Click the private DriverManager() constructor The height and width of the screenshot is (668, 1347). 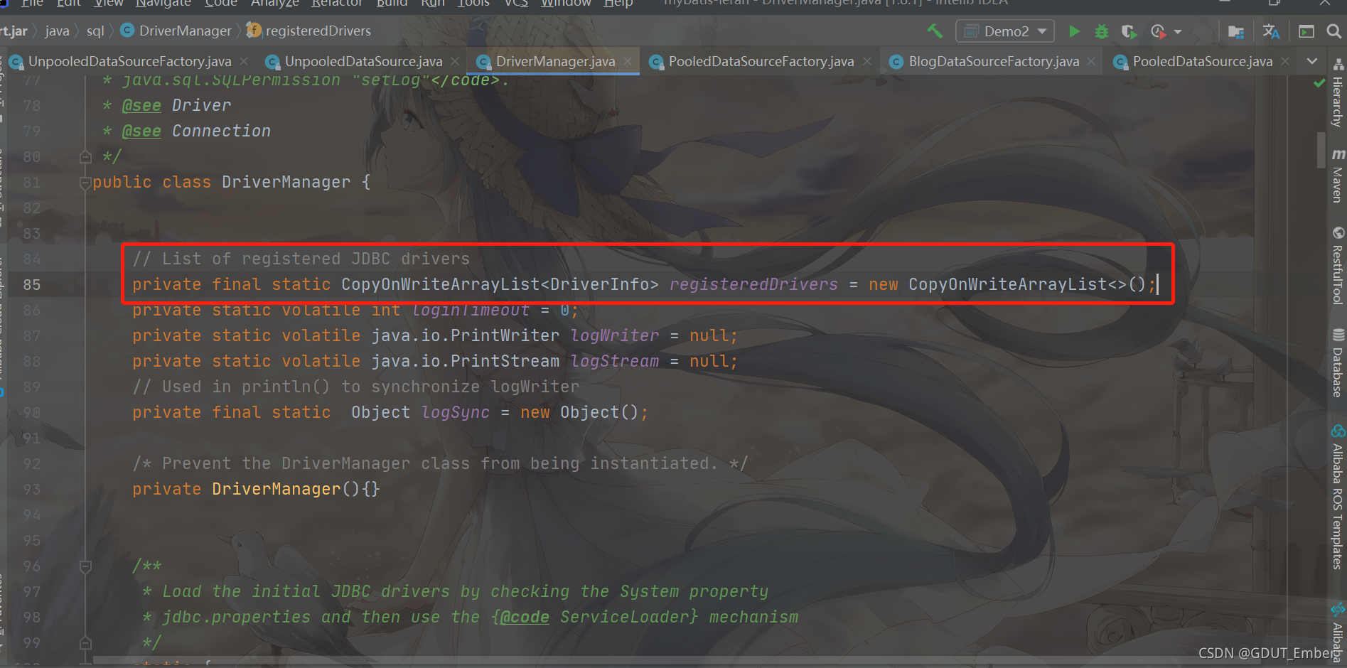pyautogui.click(x=256, y=490)
